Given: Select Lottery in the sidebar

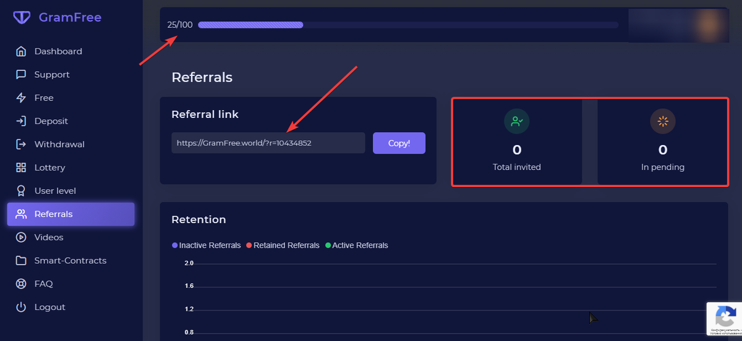Looking at the screenshot, I should 70,167.
